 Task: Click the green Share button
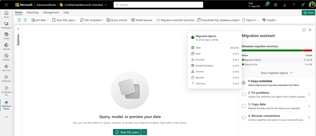tap(308, 13)
